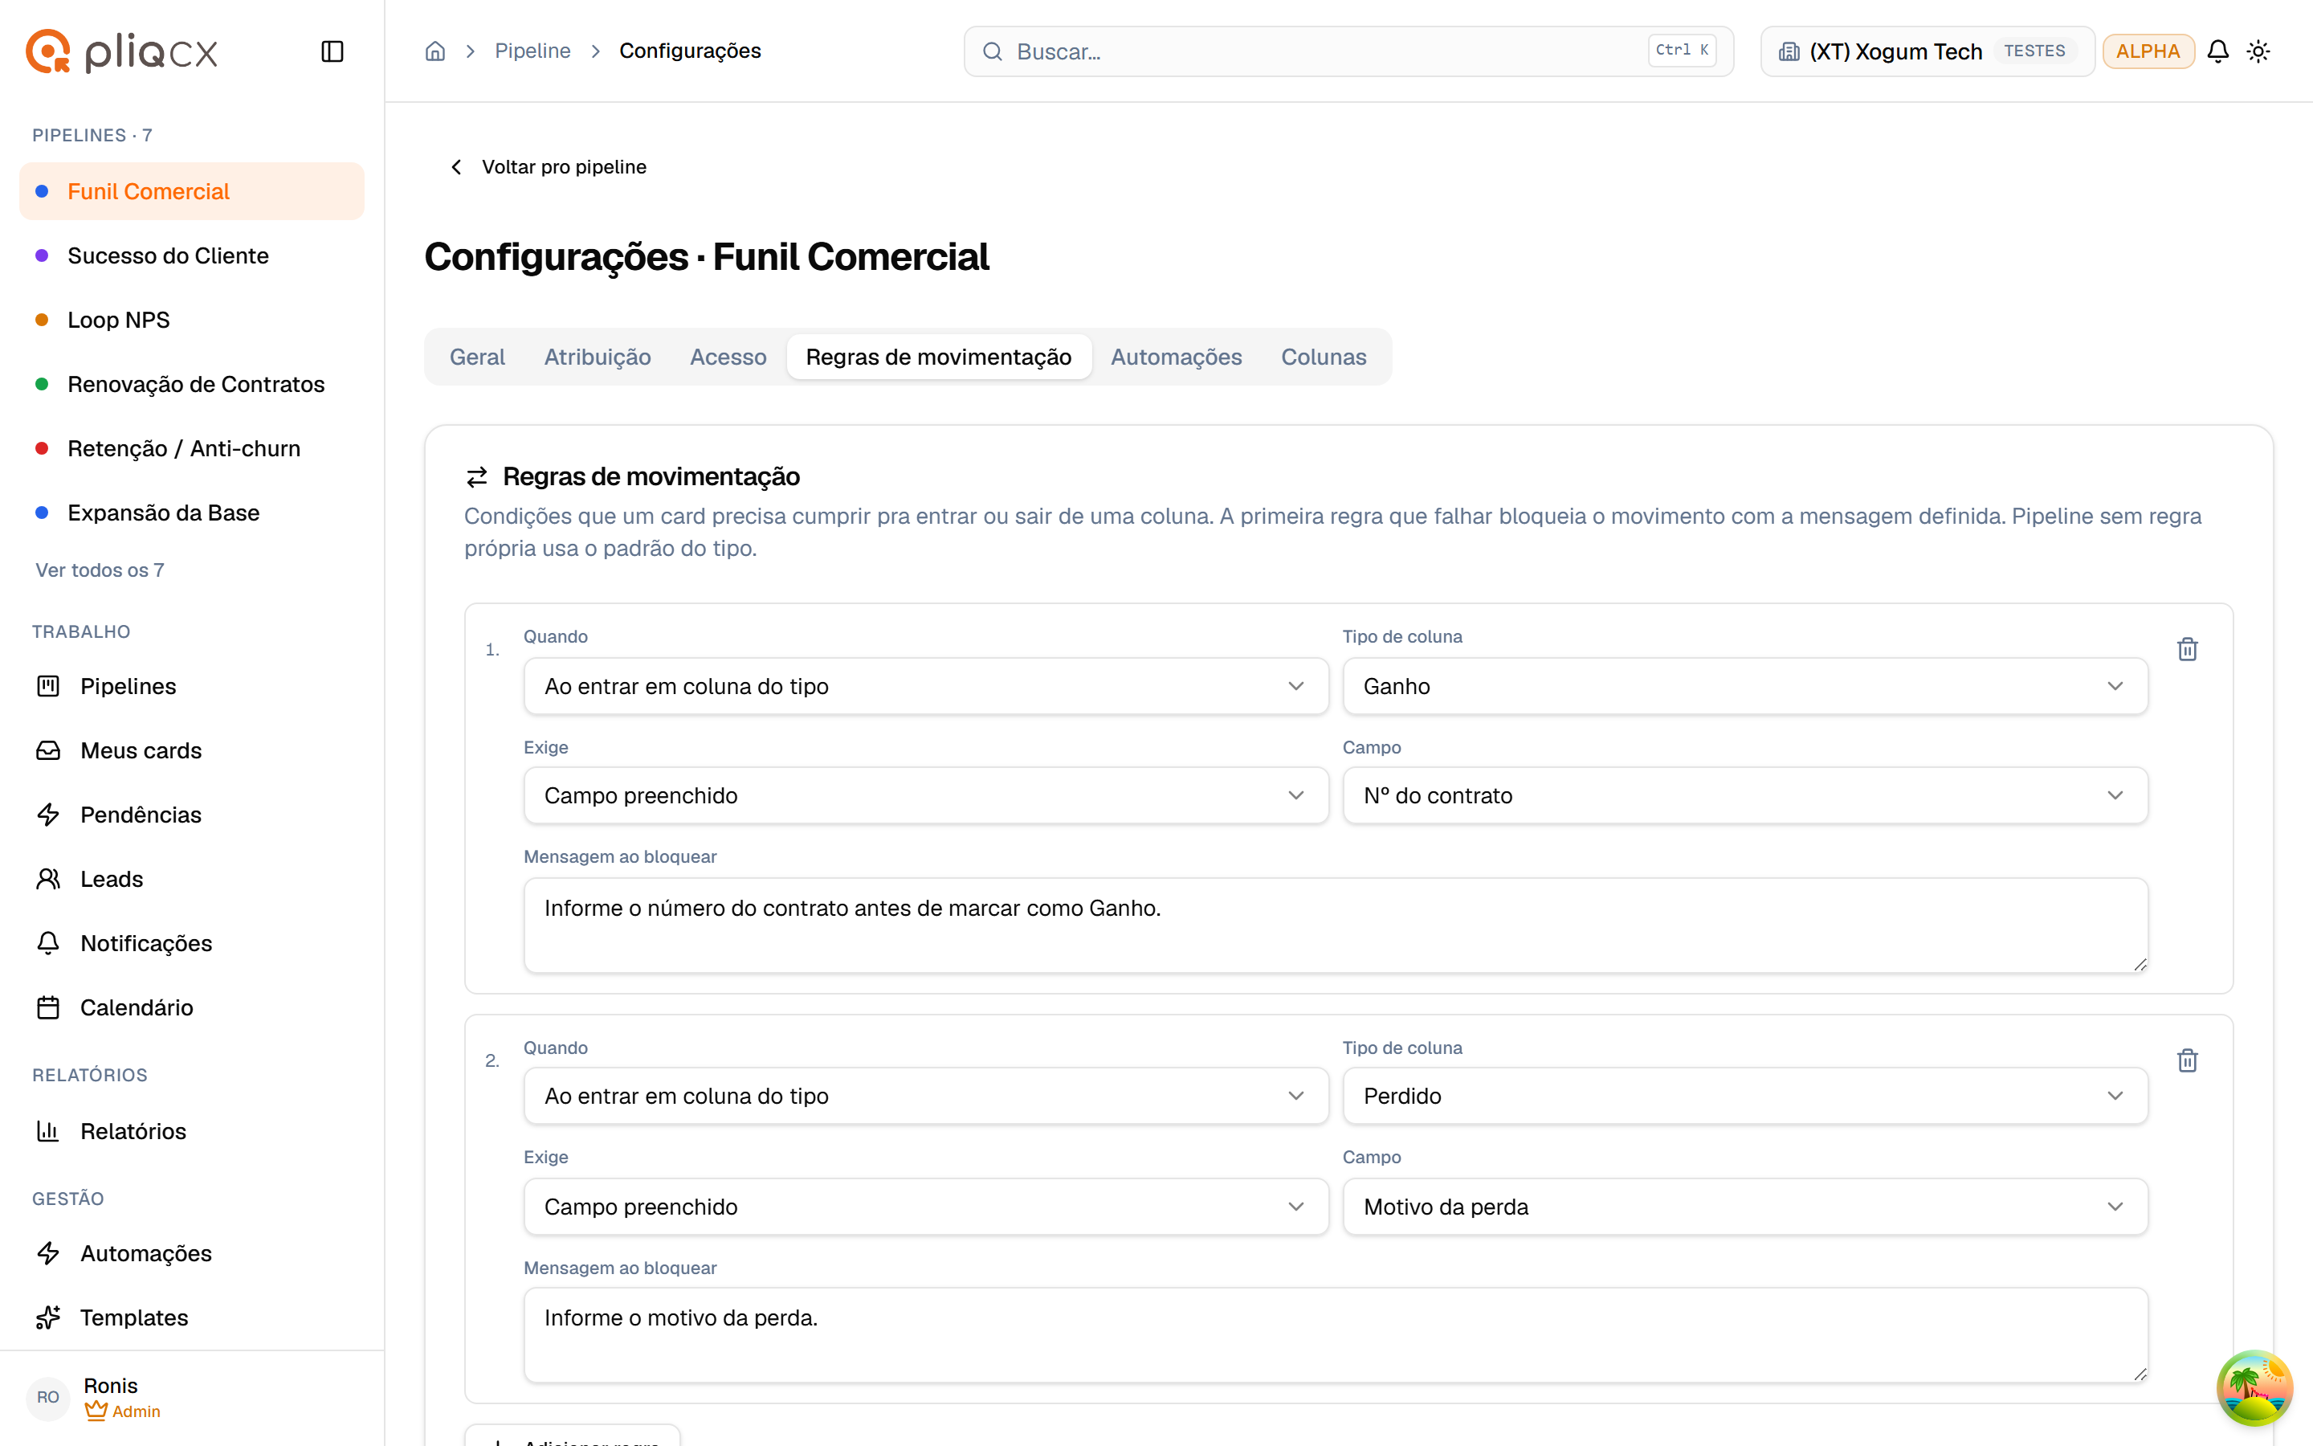Click the pliqcx logo

(121, 51)
